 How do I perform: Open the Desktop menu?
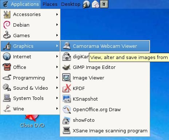click(x=71, y=4)
